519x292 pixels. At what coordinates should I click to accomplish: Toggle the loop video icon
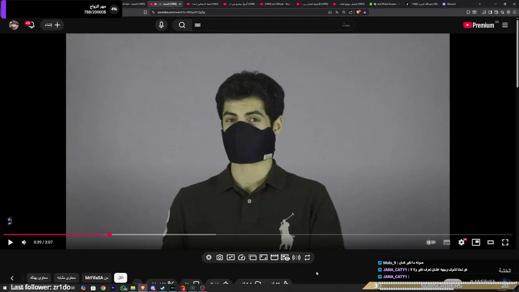pos(307,258)
